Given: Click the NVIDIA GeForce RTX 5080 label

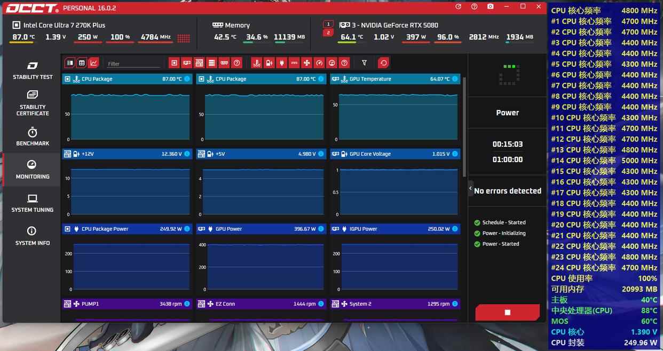Looking at the screenshot, I should [395, 25].
